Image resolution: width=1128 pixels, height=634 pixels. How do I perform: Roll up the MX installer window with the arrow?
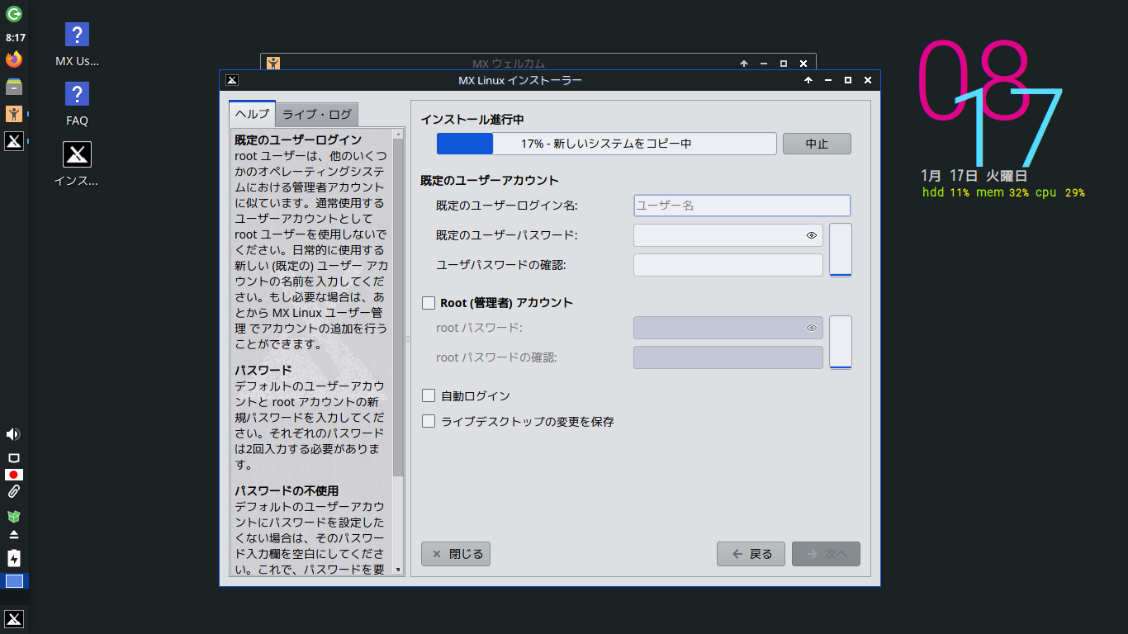click(x=808, y=80)
